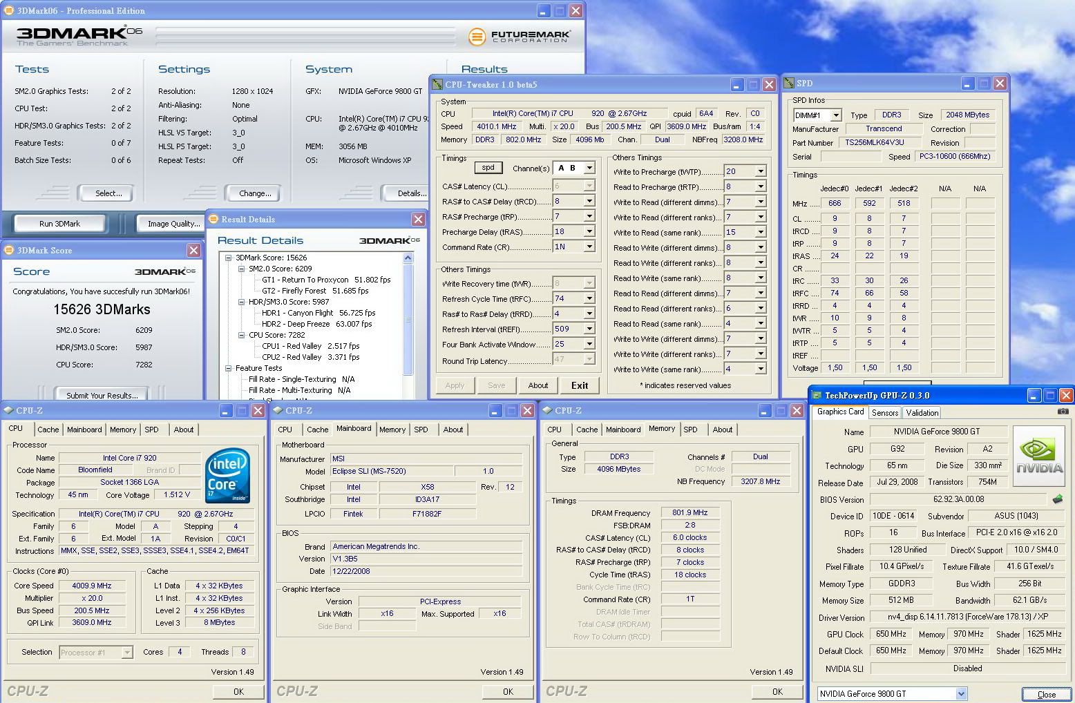Open RAS# to CAS# Delay (tRCD) dropdown
Image resolution: width=1075 pixels, height=703 pixels.
pyautogui.click(x=589, y=201)
